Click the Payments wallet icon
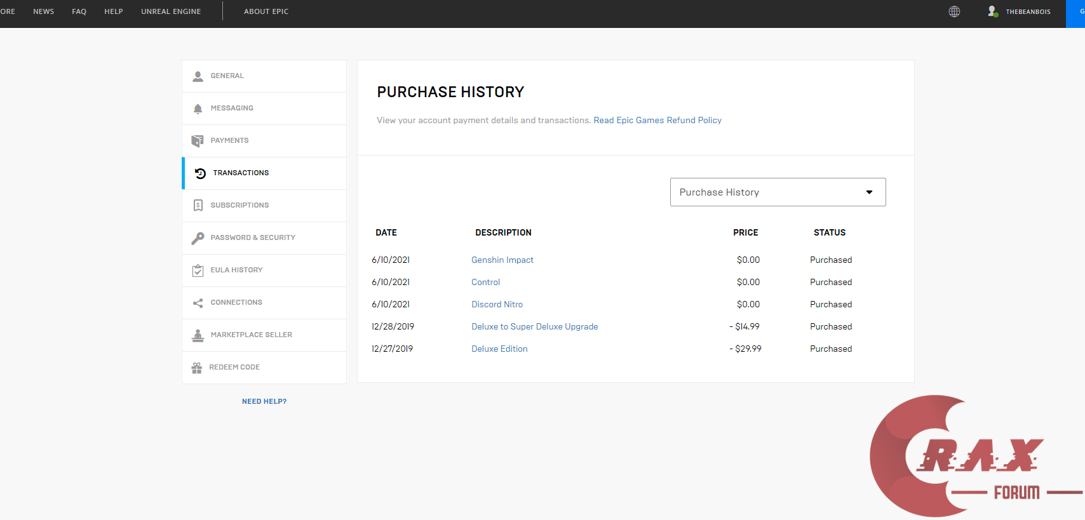 tap(198, 141)
